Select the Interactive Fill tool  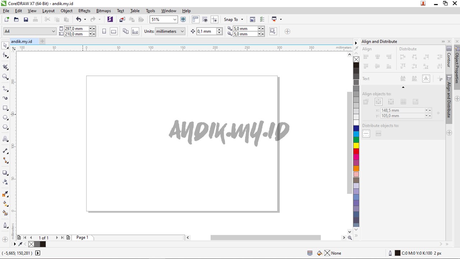pos(5,204)
